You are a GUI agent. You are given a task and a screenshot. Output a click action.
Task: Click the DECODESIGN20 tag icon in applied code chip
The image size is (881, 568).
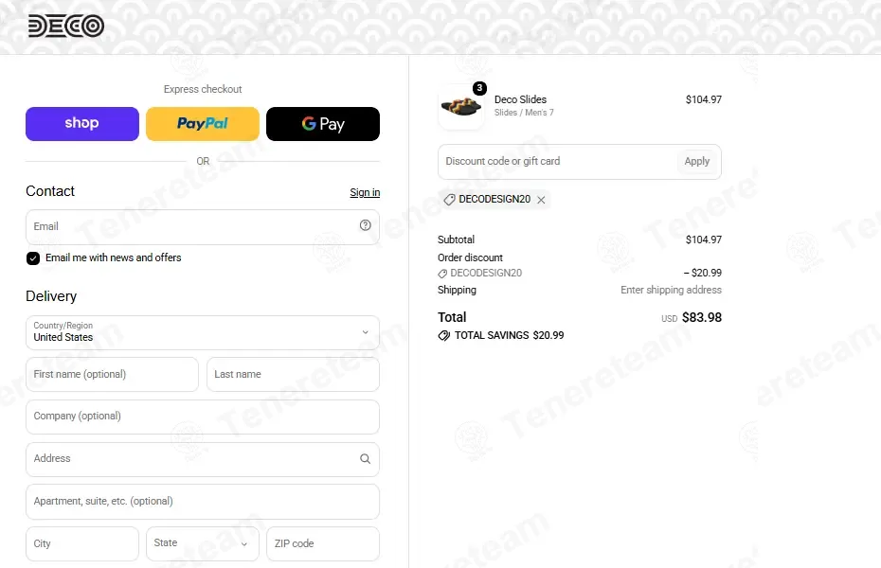click(x=449, y=200)
